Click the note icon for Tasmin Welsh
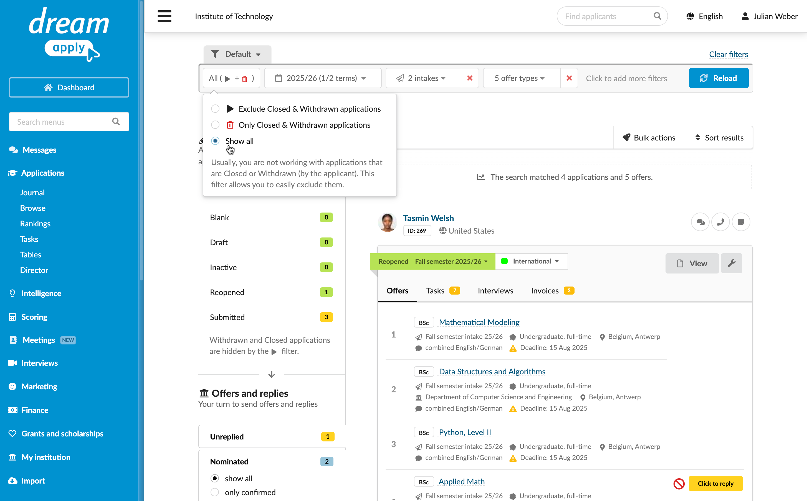 [741, 222]
